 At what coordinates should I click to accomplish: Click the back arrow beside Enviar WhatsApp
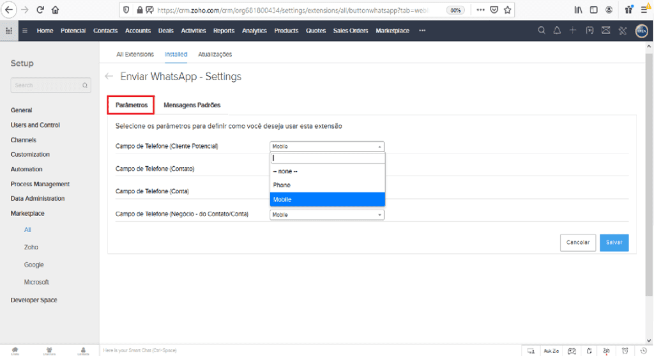(109, 77)
